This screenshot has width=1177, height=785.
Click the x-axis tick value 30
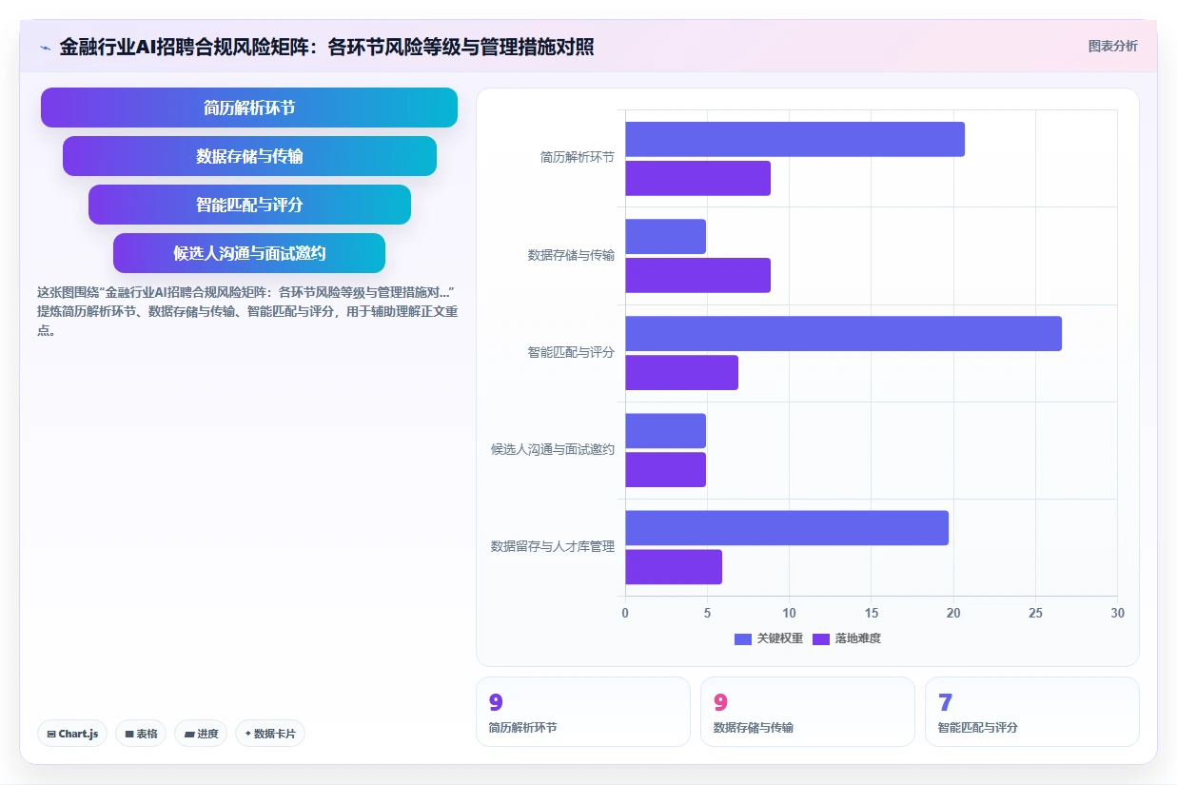coord(1117,614)
